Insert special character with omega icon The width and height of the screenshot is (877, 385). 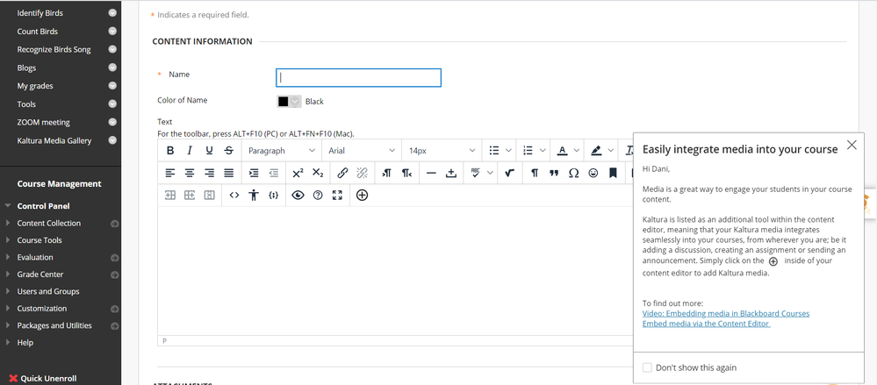tap(573, 174)
